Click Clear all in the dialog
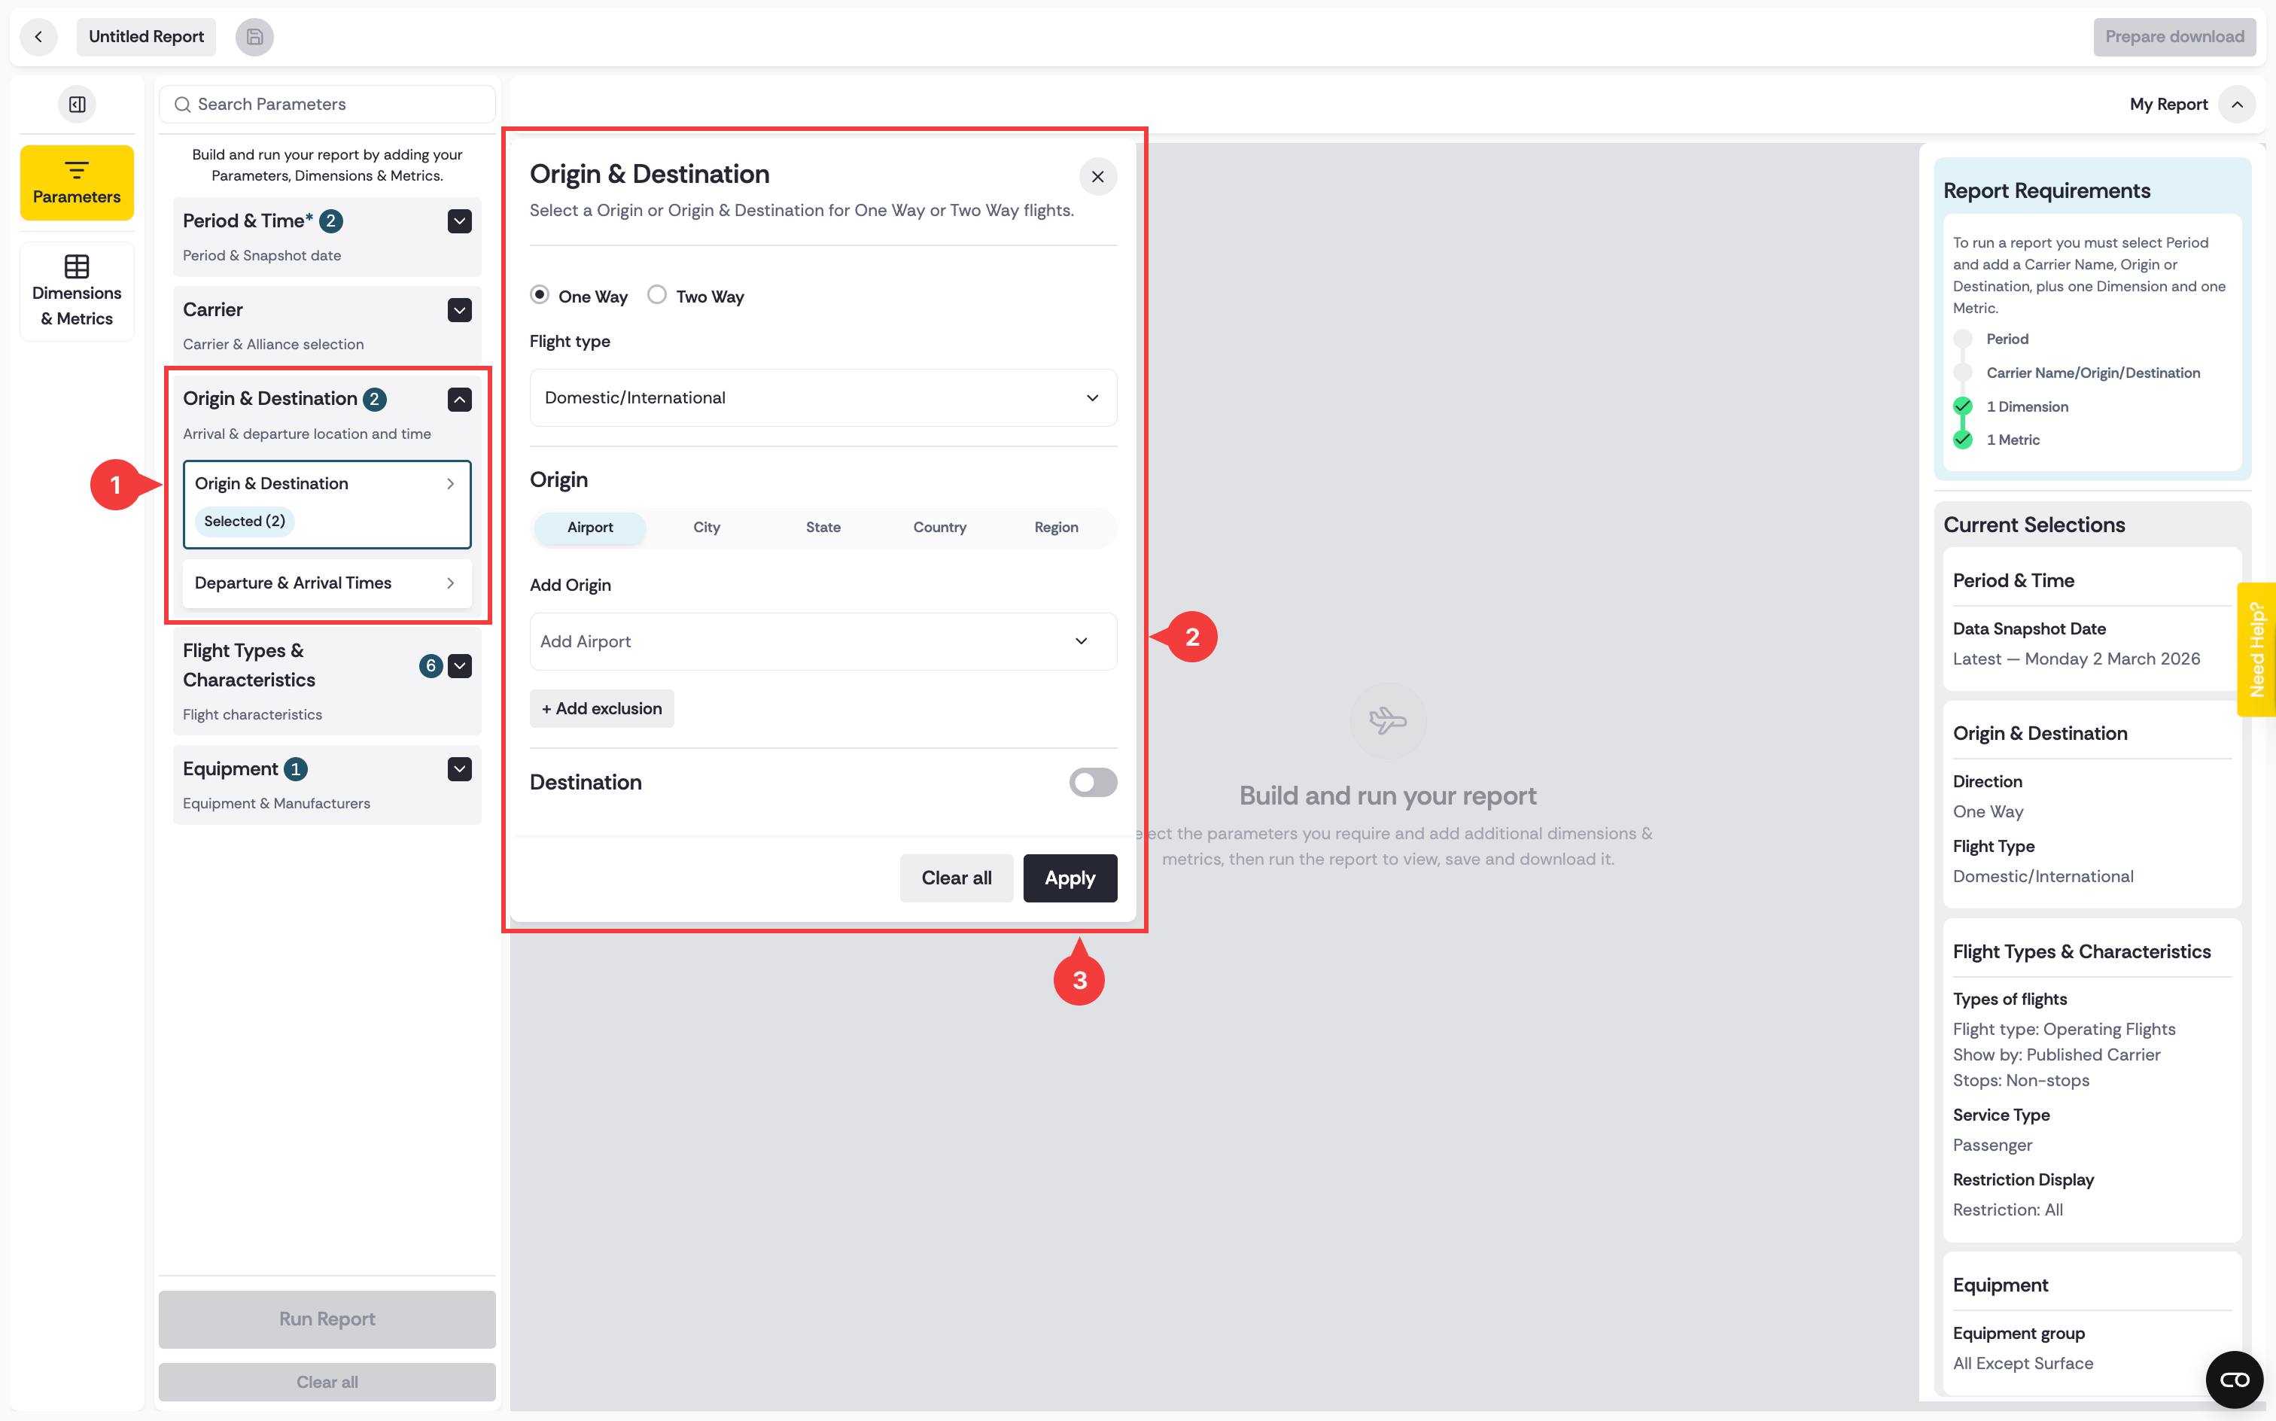 (957, 878)
